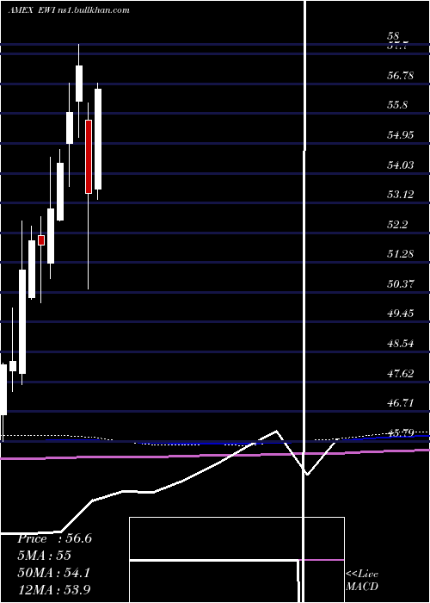Click the '12MA : 53.9' readout
This screenshot has height=603, width=430.
tap(53, 589)
